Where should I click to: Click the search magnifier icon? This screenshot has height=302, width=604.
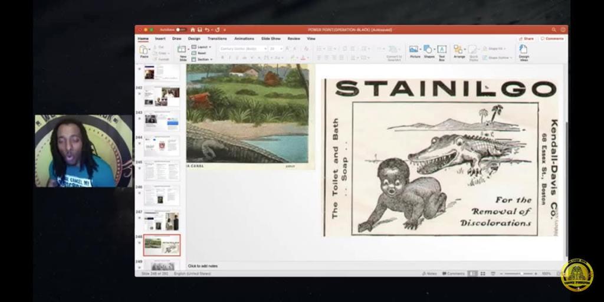(x=554, y=29)
